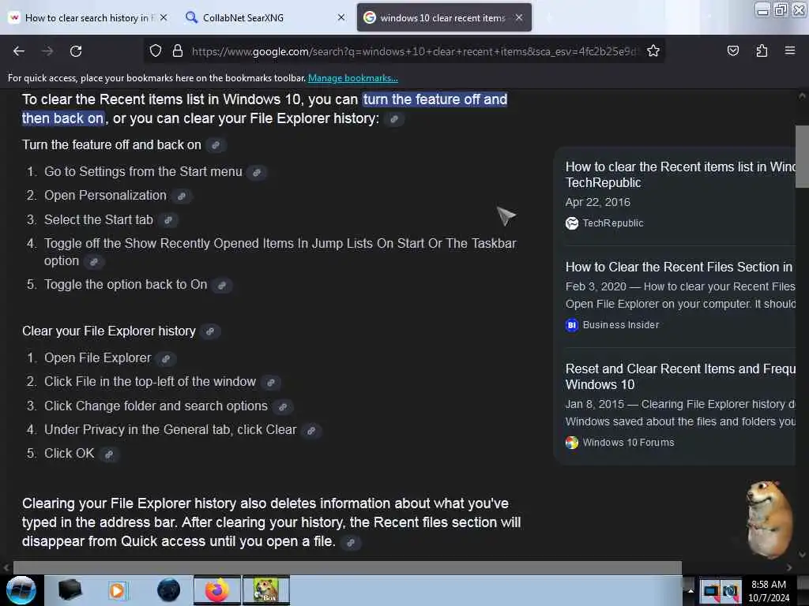Screen dimensions: 809x606
Task: Open the Windows Start orb
Action: point(21,590)
